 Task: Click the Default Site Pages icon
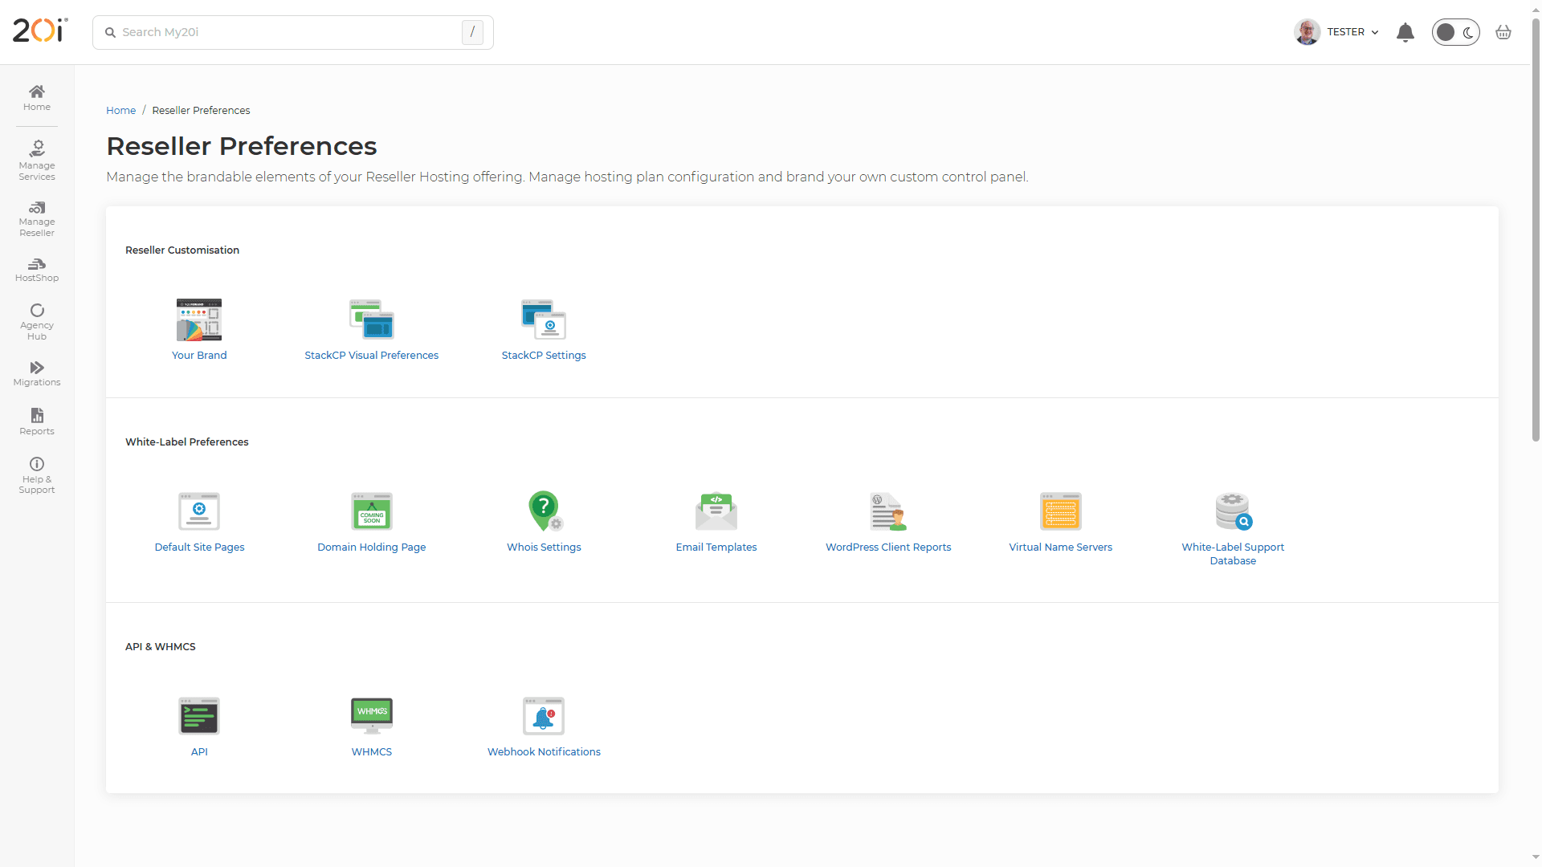(x=199, y=511)
